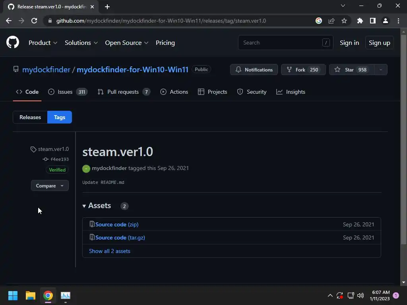Switch to the Issues tab

tap(68, 92)
